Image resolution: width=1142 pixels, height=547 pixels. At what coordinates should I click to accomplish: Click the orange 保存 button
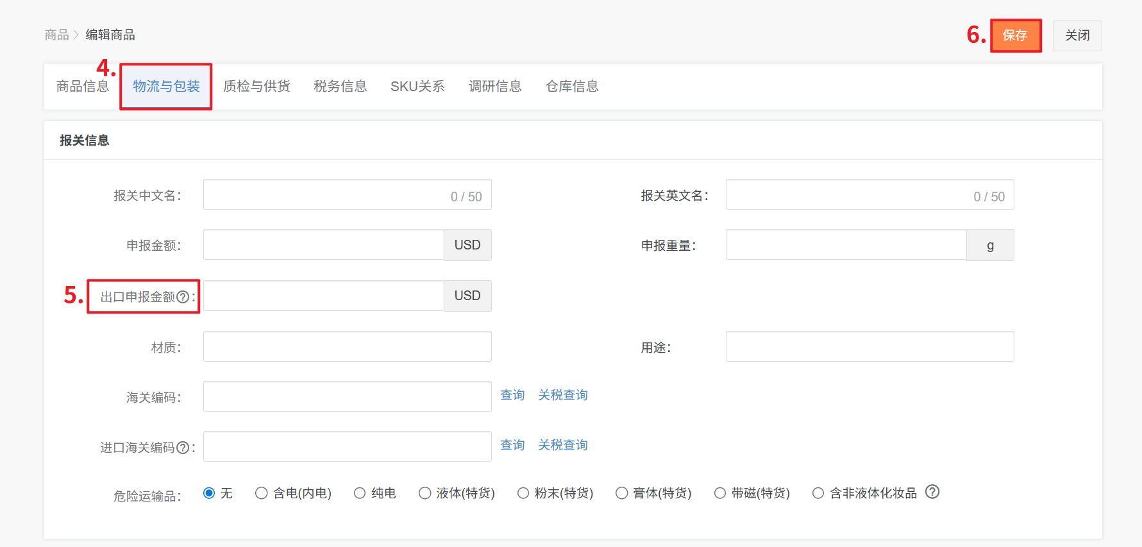point(1015,36)
